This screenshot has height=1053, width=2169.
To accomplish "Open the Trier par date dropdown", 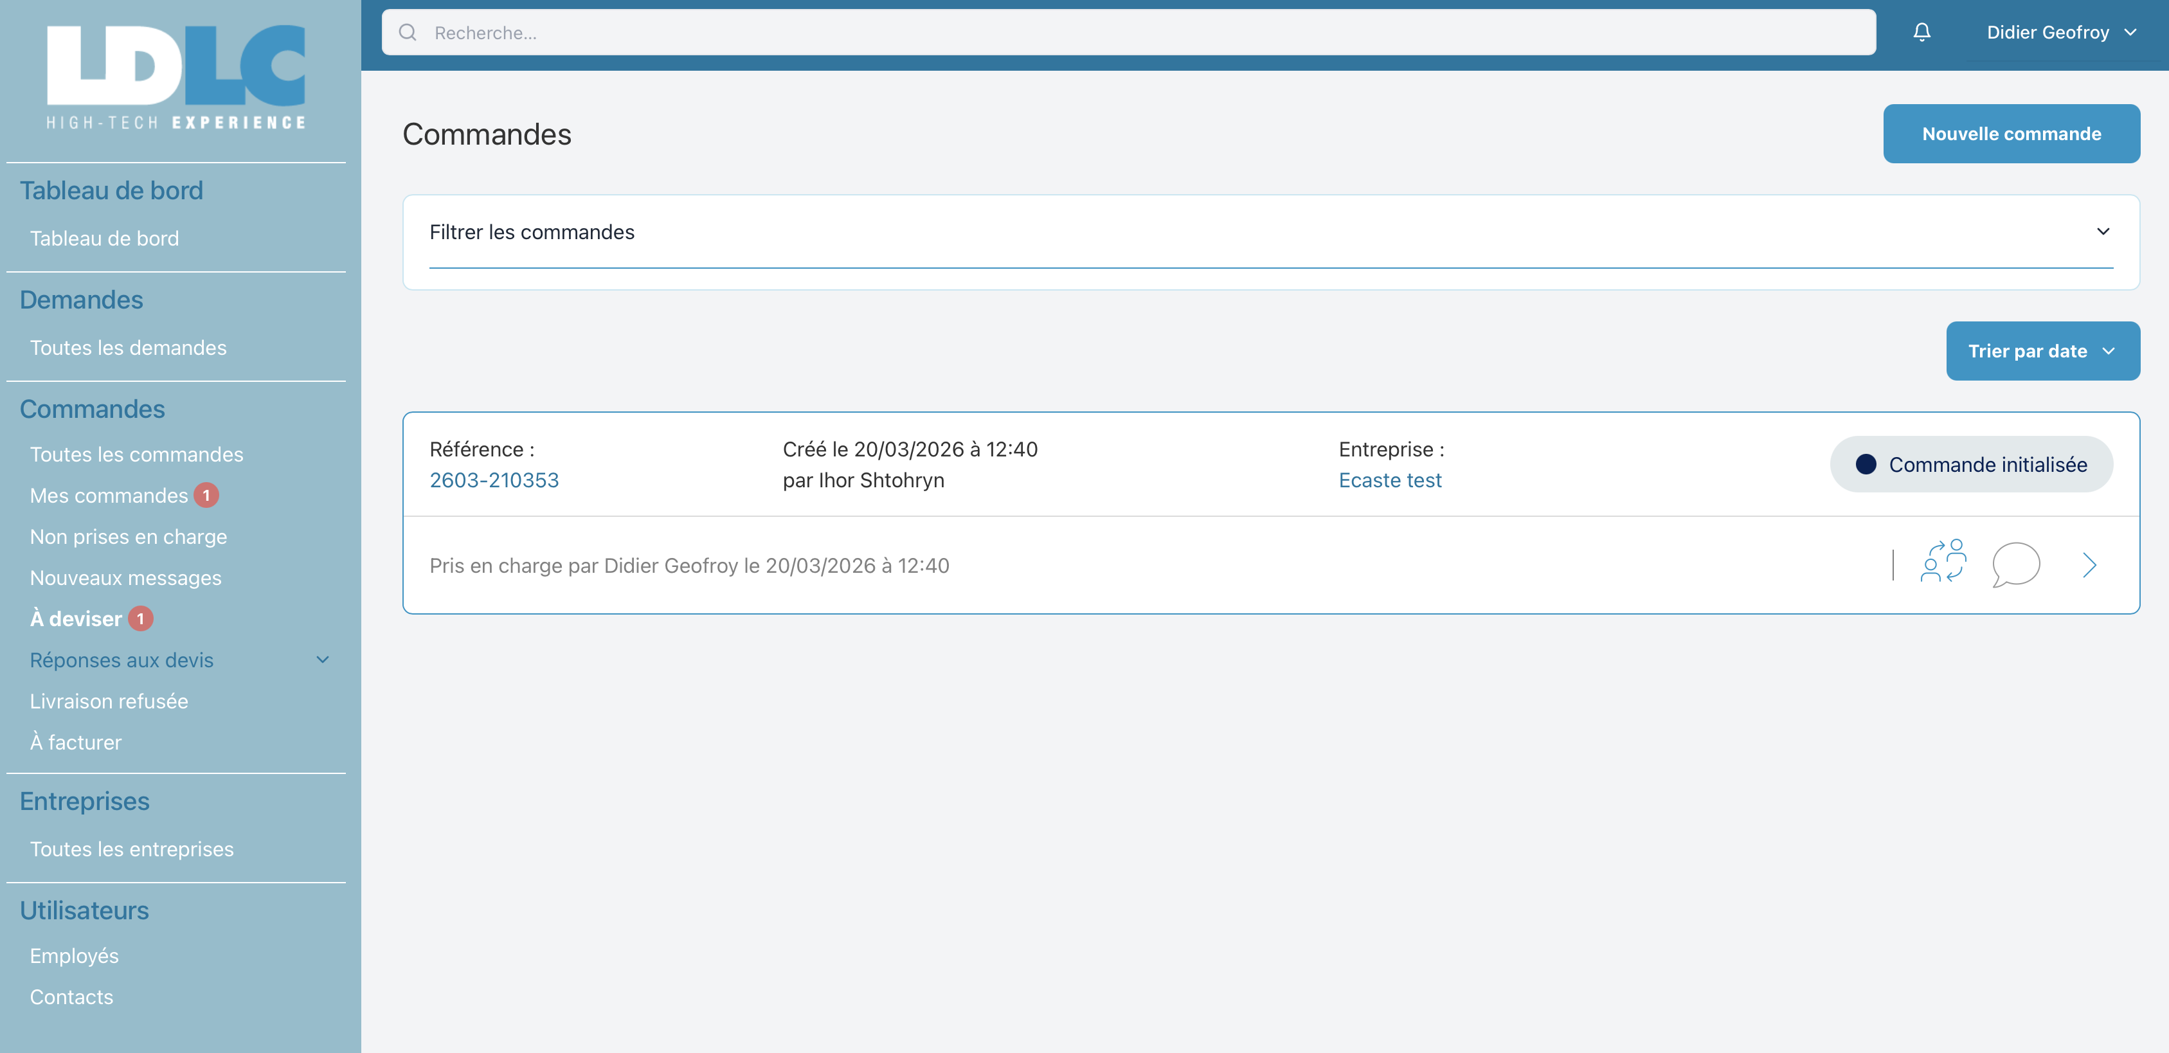I will pos(2043,351).
